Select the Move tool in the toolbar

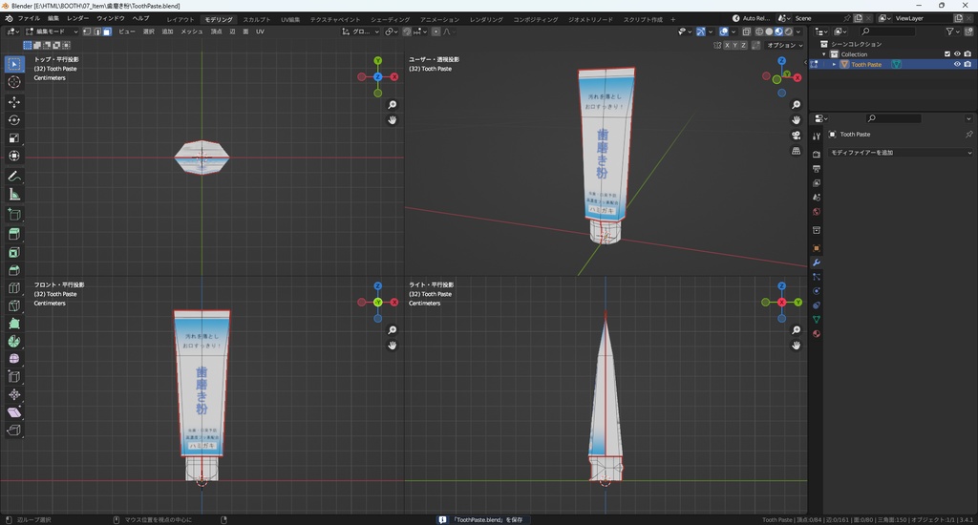tap(14, 101)
